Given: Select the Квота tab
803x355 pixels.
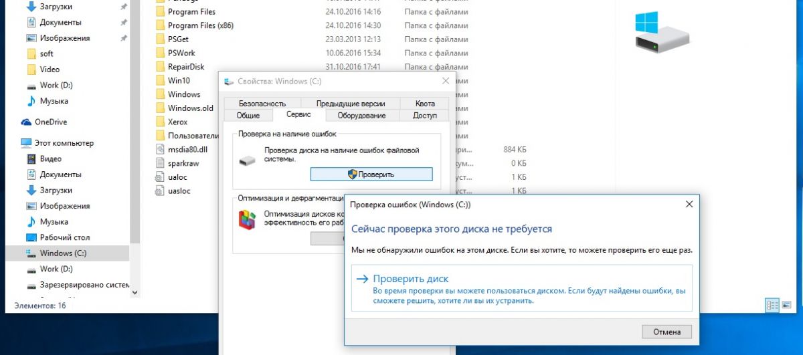Looking at the screenshot, I should tap(425, 104).
